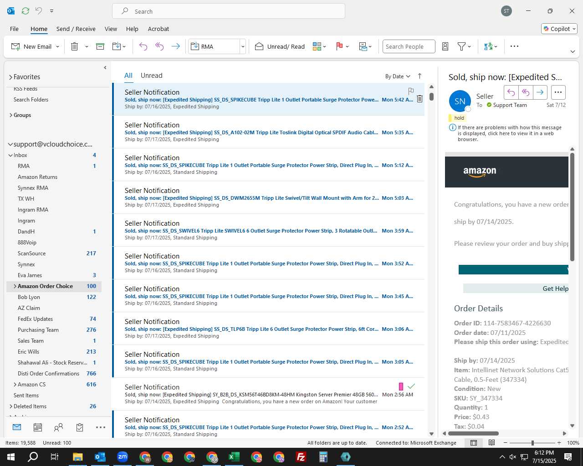This screenshot has width=583, height=466.
Task: Click the ribbon Forward arrow icon
Action: [x=175, y=46]
